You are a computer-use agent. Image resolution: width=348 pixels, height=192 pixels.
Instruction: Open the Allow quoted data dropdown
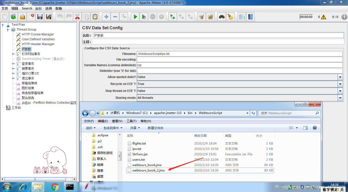[340, 77]
